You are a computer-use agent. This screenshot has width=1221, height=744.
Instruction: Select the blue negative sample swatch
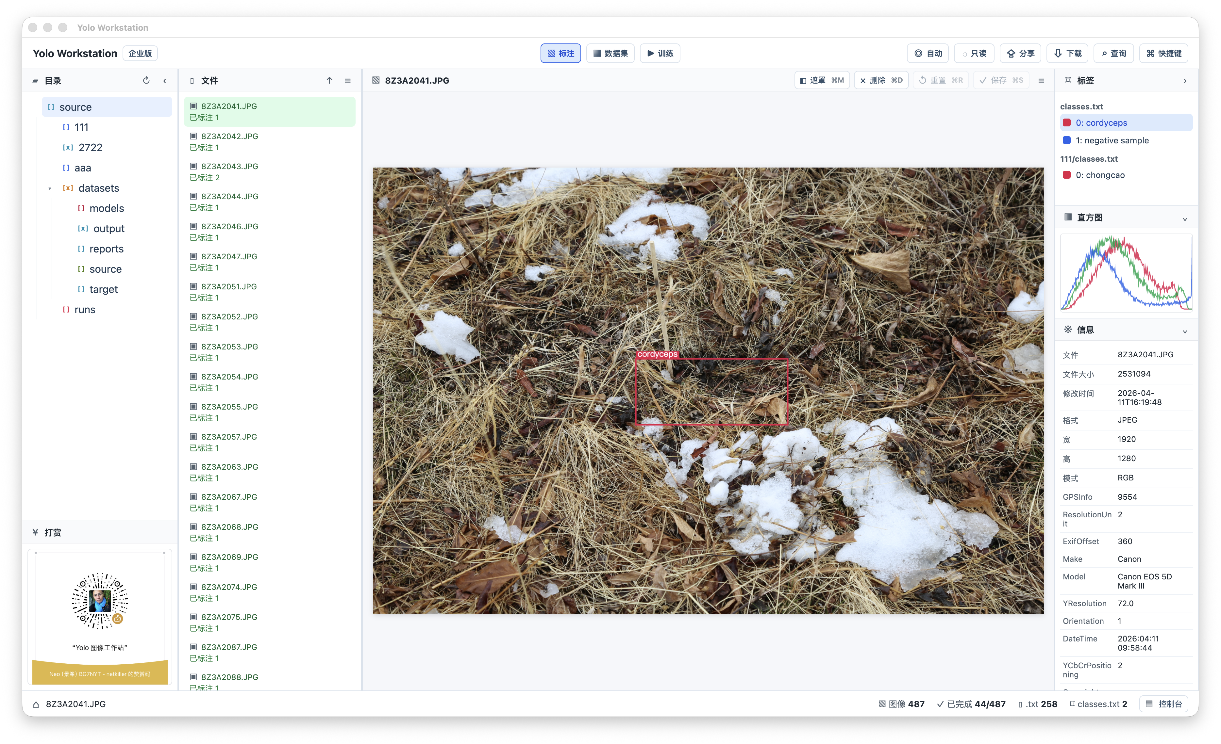click(1067, 140)
